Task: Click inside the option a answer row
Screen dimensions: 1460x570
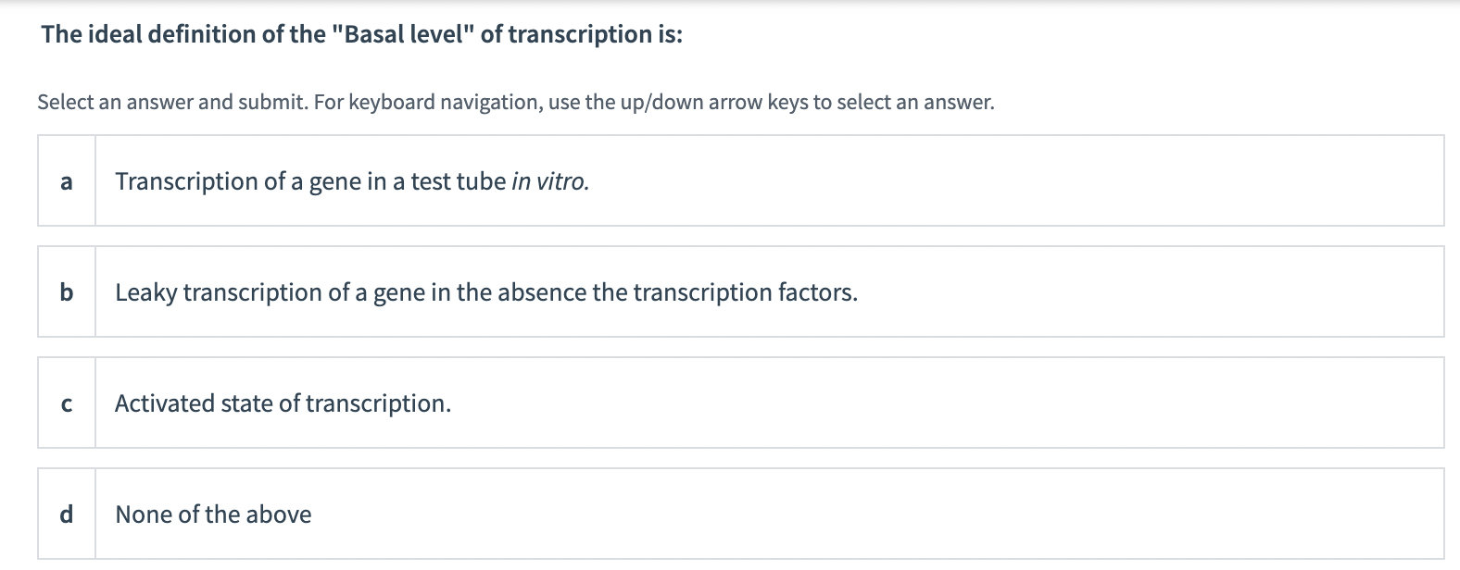Action: (834, 181)
